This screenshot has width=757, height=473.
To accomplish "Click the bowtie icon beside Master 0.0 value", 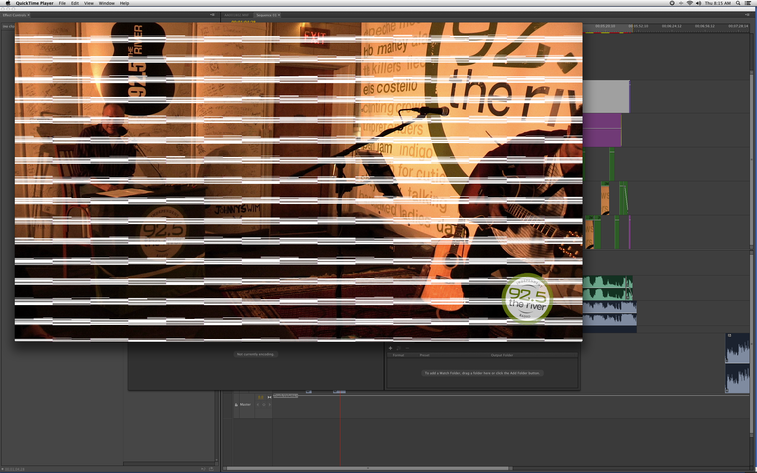I will pos(269,397).
